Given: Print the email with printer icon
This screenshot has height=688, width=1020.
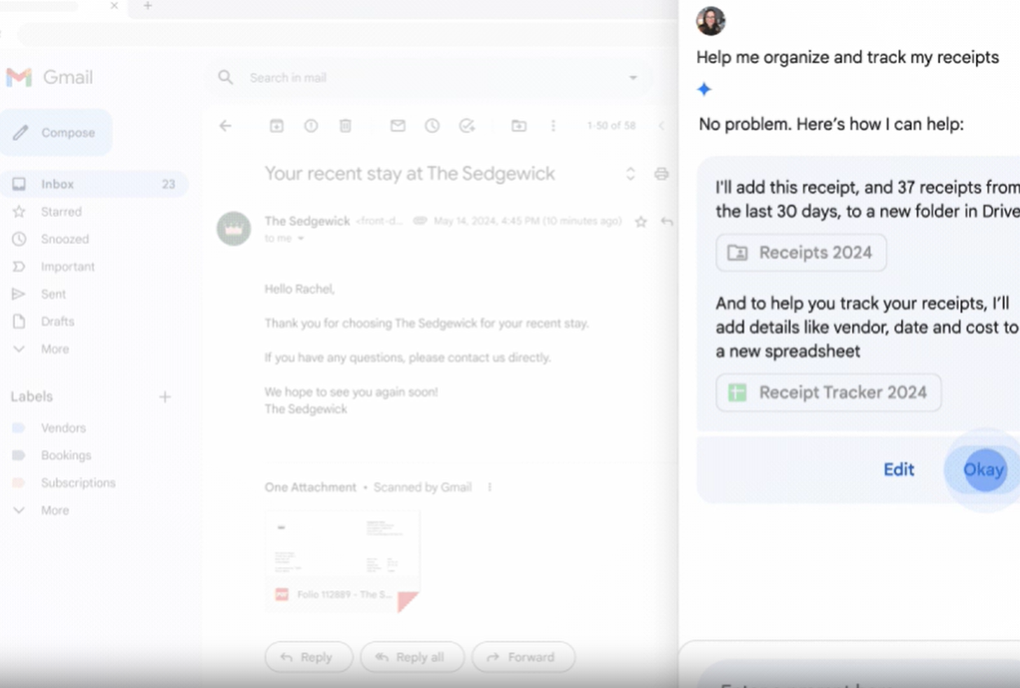Looking at the screenshot, I should click(661, 174).
